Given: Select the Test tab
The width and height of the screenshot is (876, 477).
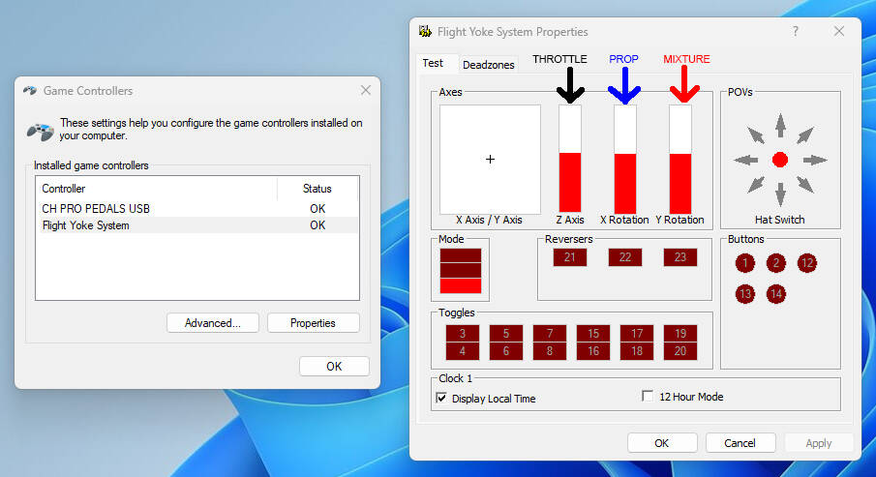Looking at the screenshot, I should point(433,63).
